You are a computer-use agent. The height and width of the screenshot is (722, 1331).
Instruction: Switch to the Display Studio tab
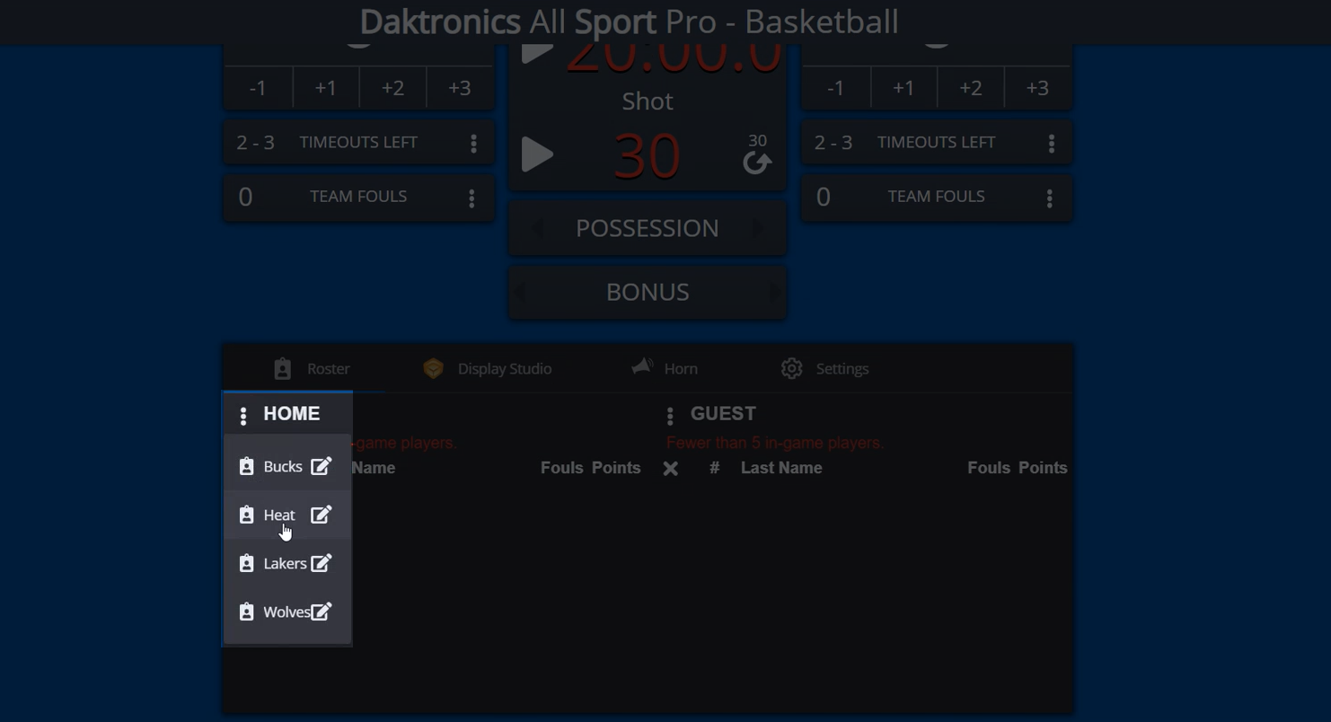(488, 369)
